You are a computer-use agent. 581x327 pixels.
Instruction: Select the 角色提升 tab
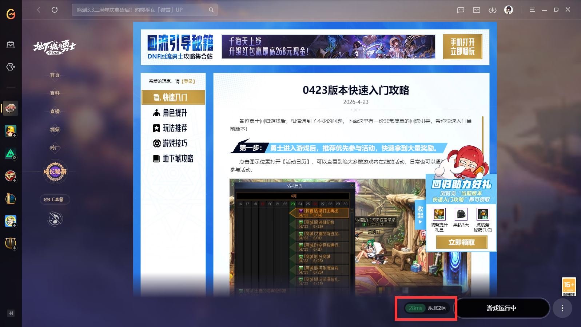(173, 113)
